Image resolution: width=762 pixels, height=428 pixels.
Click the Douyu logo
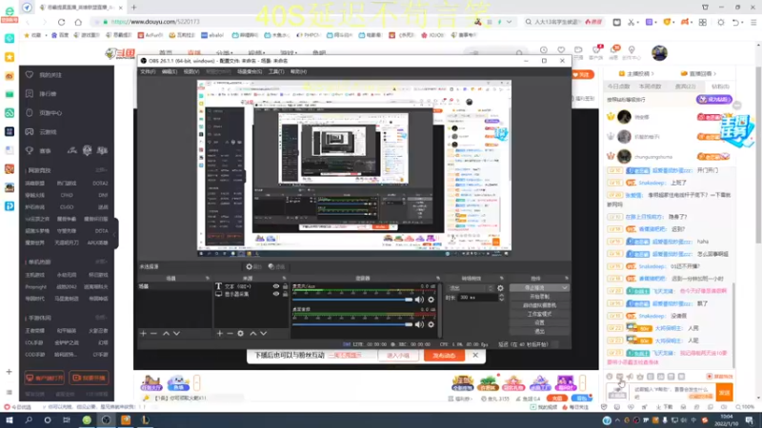pos(120,53)
